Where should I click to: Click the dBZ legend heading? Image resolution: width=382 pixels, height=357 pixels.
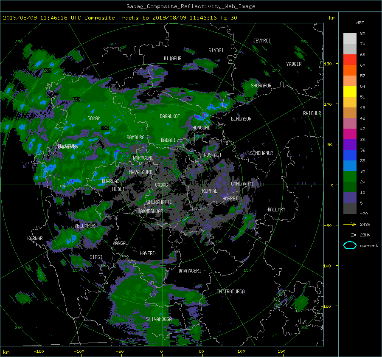(360, 22)
